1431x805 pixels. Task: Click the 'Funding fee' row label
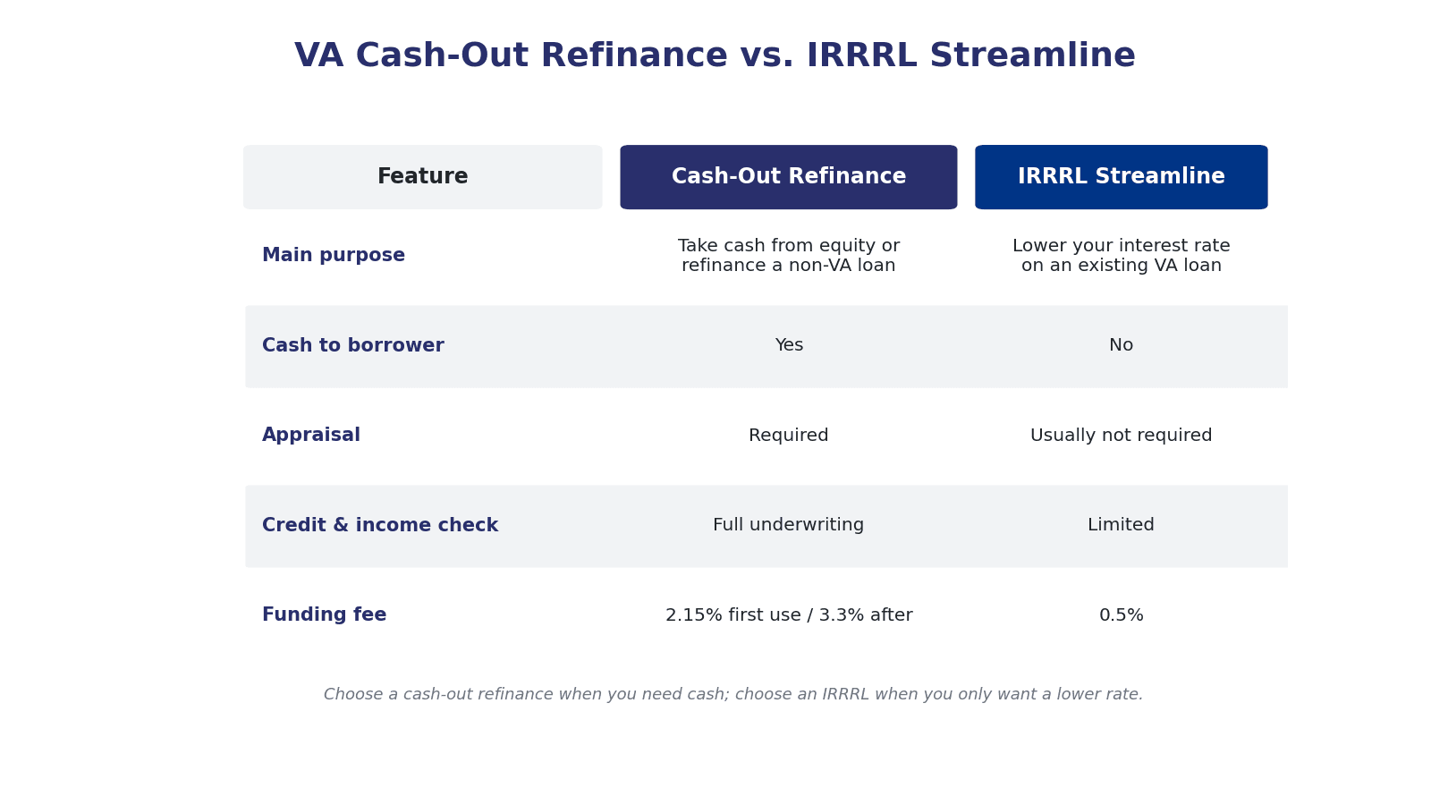(x=325, y=615)
